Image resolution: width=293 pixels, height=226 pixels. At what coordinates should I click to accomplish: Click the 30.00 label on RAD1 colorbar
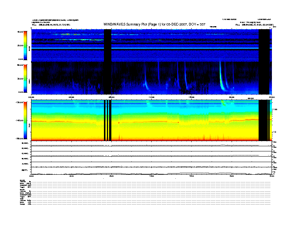20,79
